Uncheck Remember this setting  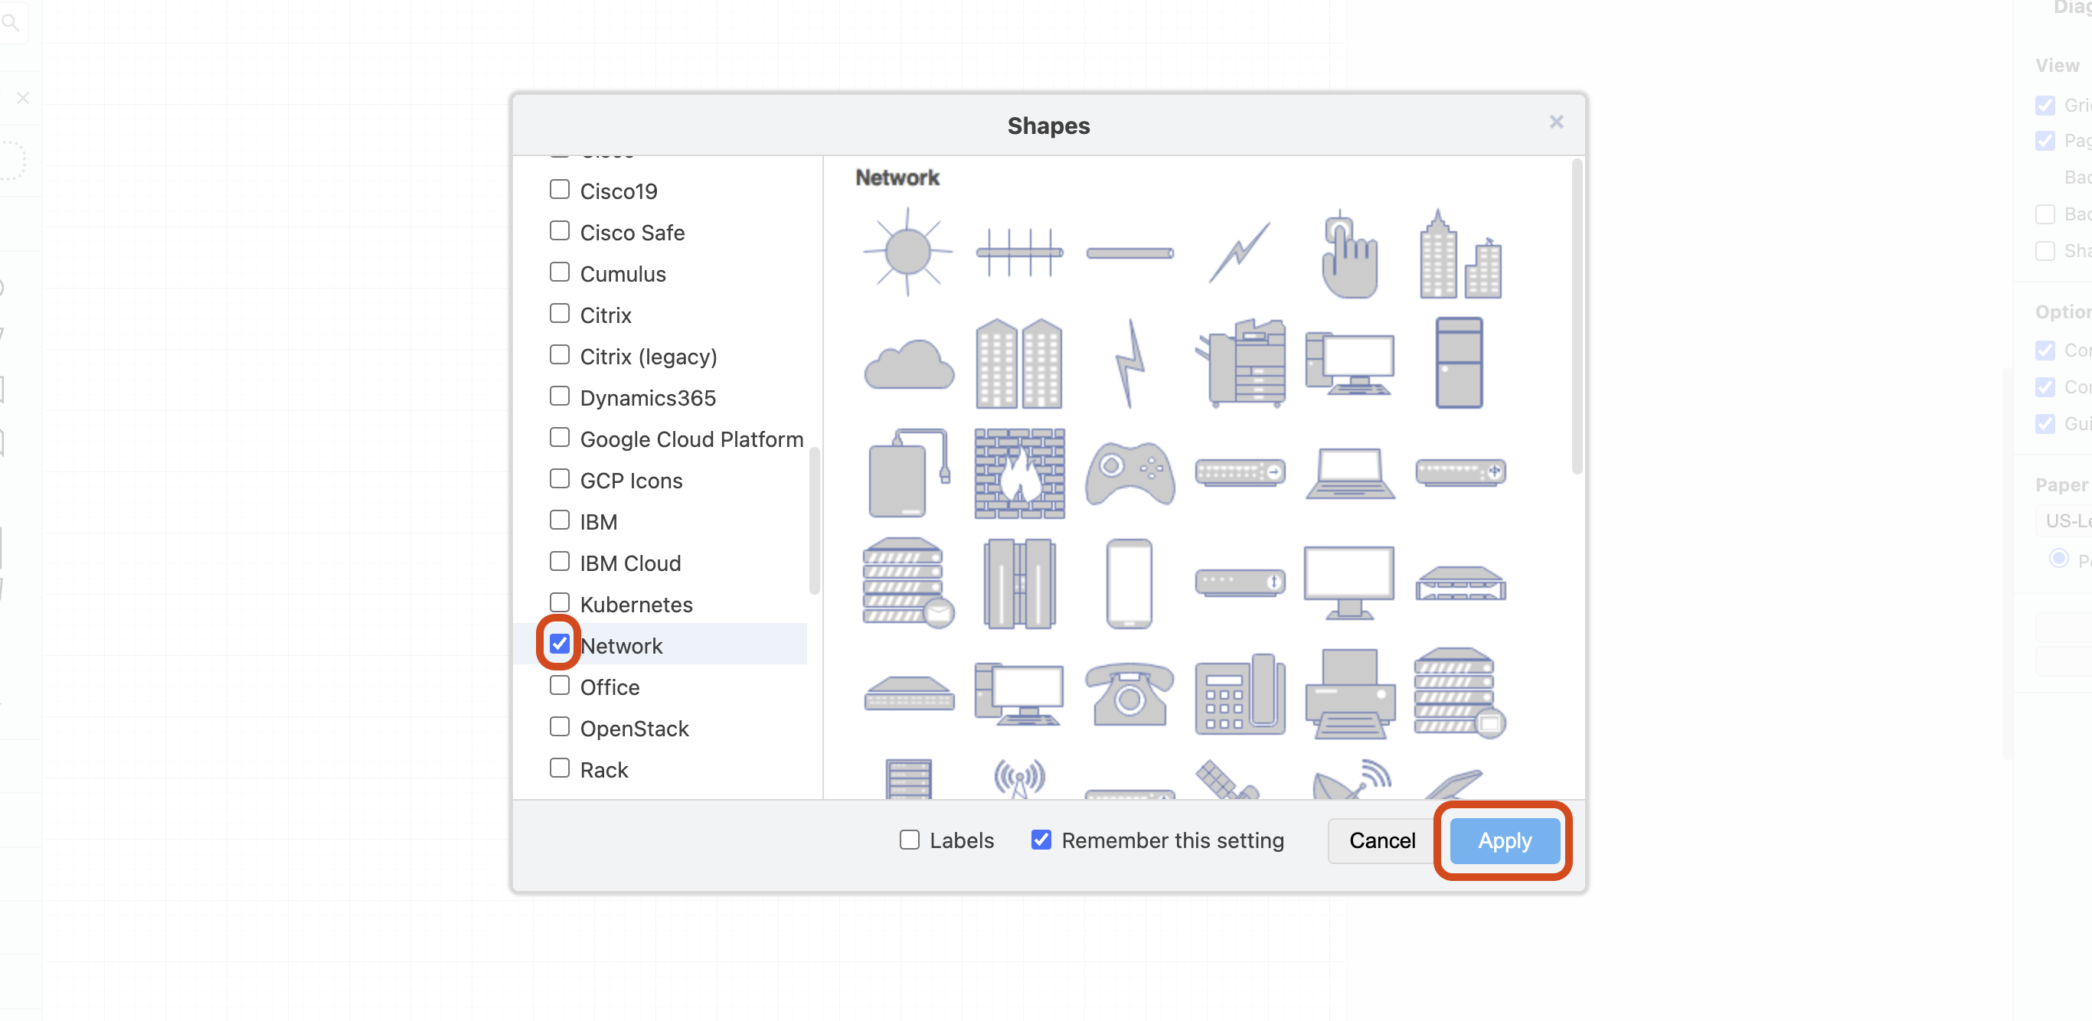1041,839
